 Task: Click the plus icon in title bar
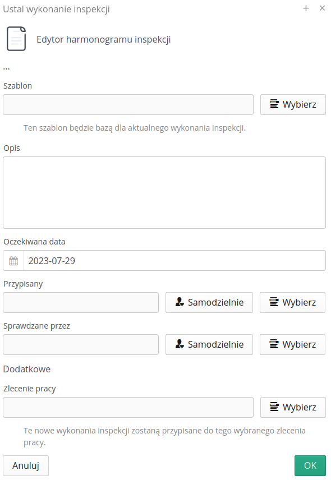[x=306, y=8]
